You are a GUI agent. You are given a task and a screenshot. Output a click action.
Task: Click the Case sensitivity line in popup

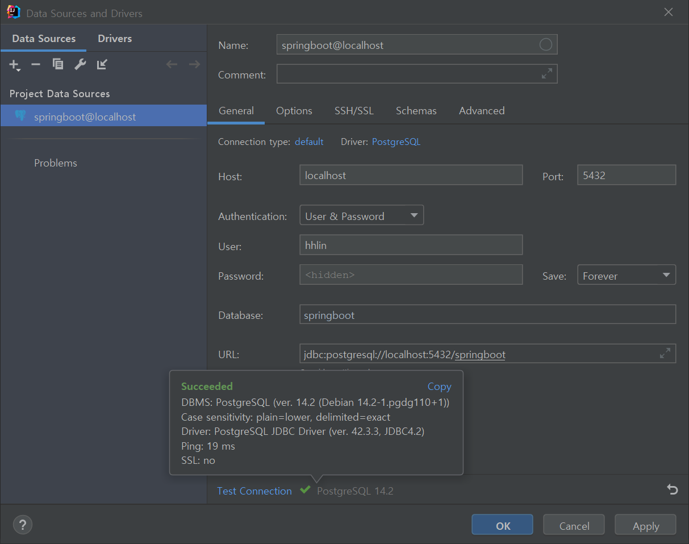(286, 417)
